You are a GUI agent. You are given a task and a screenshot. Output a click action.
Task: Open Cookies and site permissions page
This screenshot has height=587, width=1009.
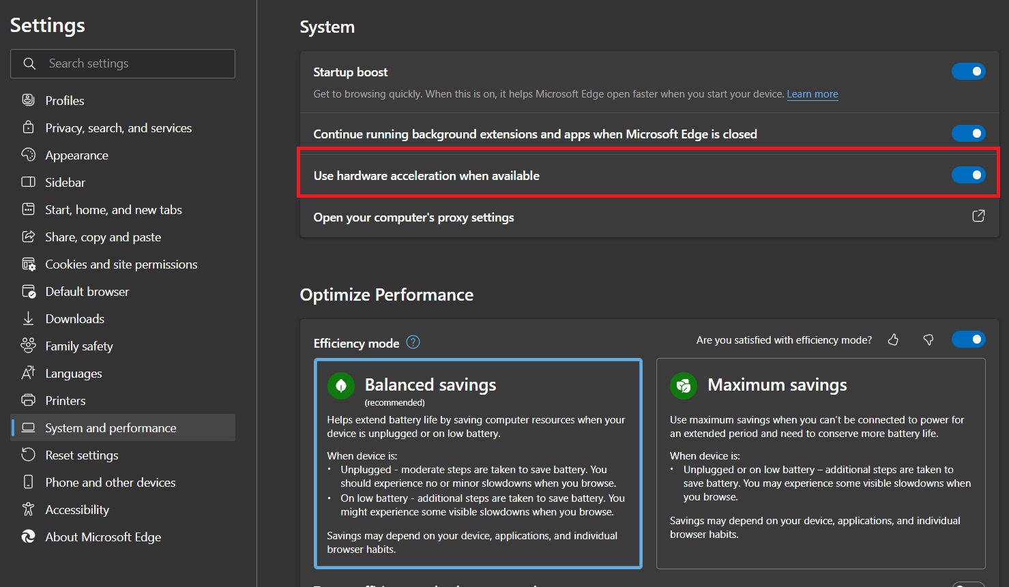(x=123, y=264)
